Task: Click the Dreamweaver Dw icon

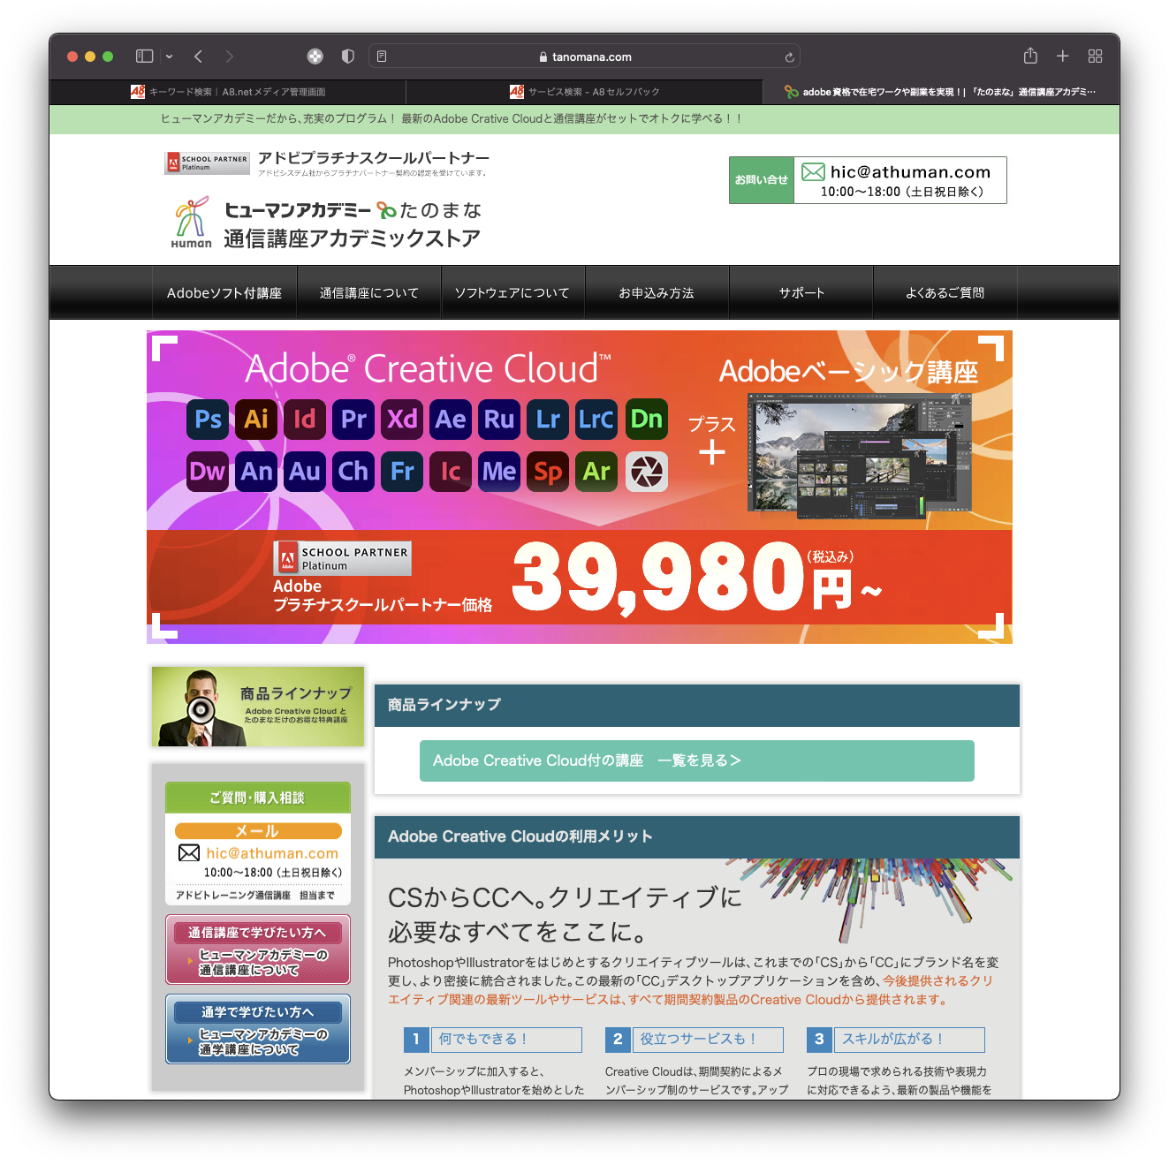Action: pos(209,471)
